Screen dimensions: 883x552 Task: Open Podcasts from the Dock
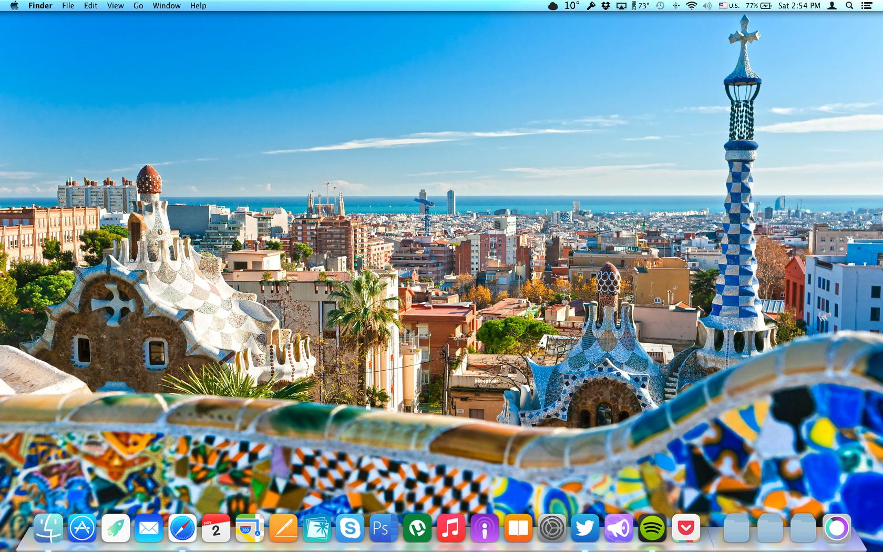485,528
